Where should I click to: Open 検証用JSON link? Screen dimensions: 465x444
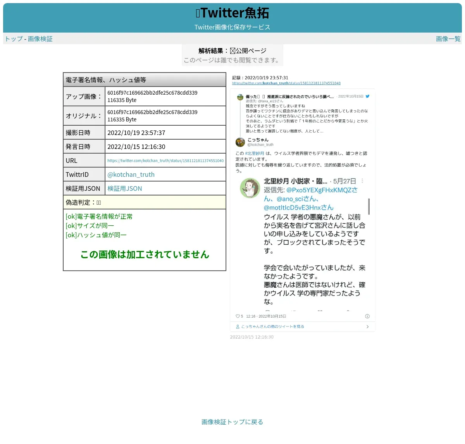[x=125, y=188]
